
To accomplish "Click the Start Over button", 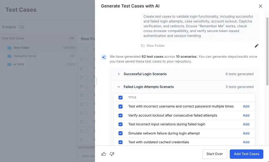I will click(x=214, y=154).
